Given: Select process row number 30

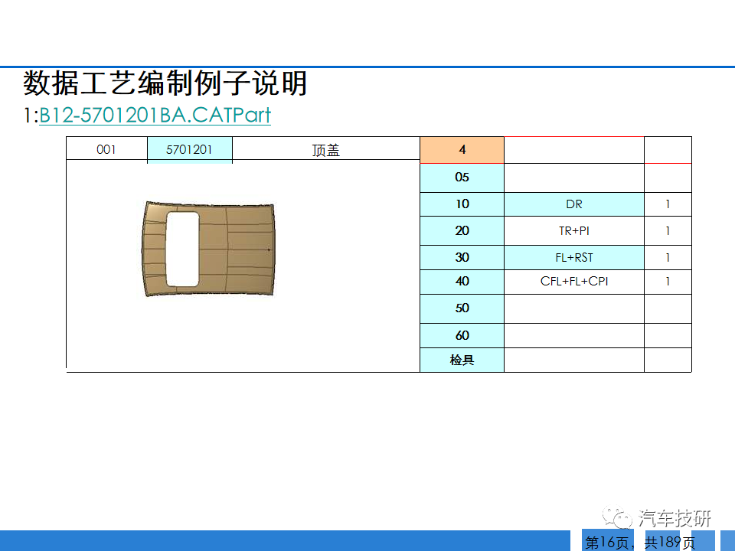Looking at the screenshot, I should [x=462, y=257].
